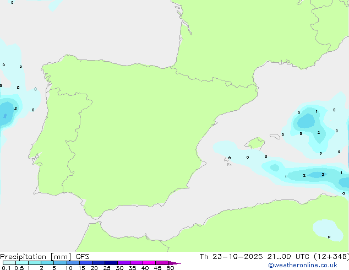Screen dimensions: 349x270
Task: Pick the 10–15 mm legend swatch
Action: [x=73, y=263]
